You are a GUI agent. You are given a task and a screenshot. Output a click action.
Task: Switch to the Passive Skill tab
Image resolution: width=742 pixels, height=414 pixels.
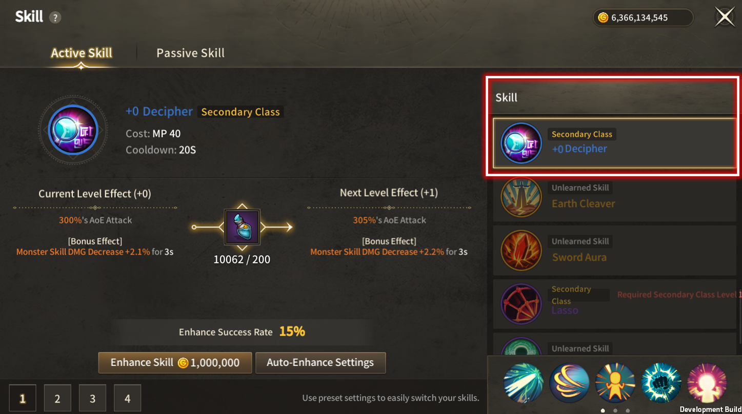(190, 53)
